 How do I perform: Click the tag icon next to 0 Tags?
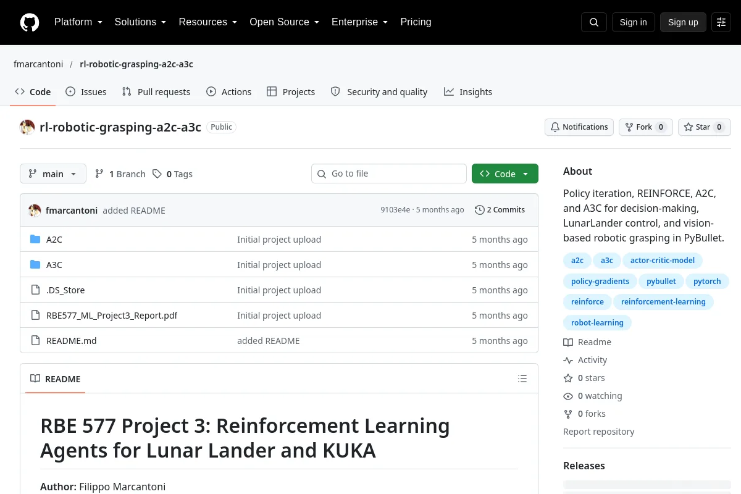(157, 174)
